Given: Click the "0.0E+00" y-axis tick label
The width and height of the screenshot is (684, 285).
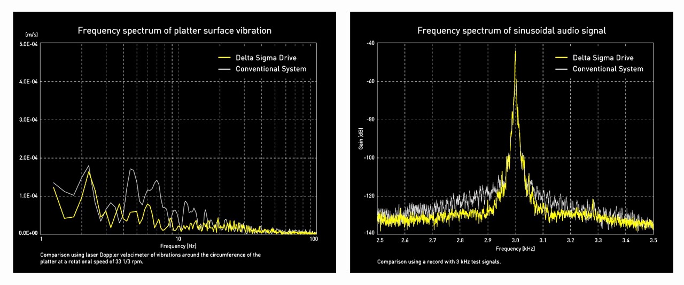Looking at the screenshot, I should 28,234.
